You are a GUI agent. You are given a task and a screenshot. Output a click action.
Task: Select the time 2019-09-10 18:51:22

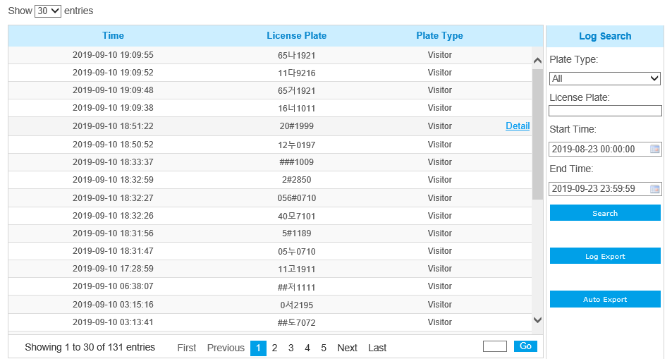(x=113, y=126)
